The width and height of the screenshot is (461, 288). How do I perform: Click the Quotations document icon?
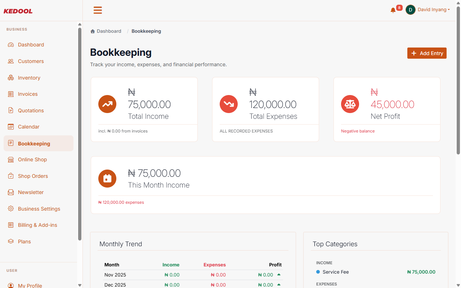11,111
